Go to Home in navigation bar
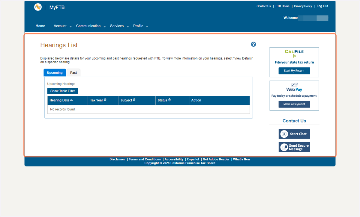 [40, 26]
